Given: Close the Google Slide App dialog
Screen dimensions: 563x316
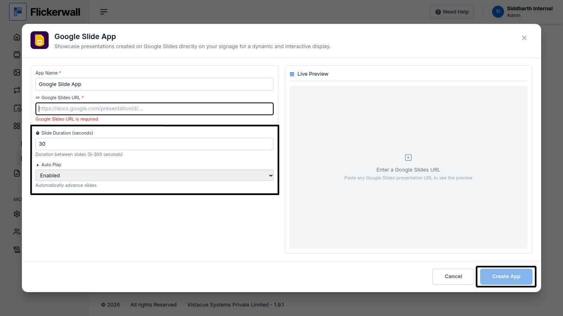Looking at the screenshot, I should point(524,38).
